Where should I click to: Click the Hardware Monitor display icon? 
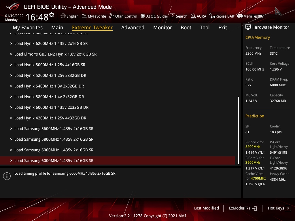pos(248,27)
